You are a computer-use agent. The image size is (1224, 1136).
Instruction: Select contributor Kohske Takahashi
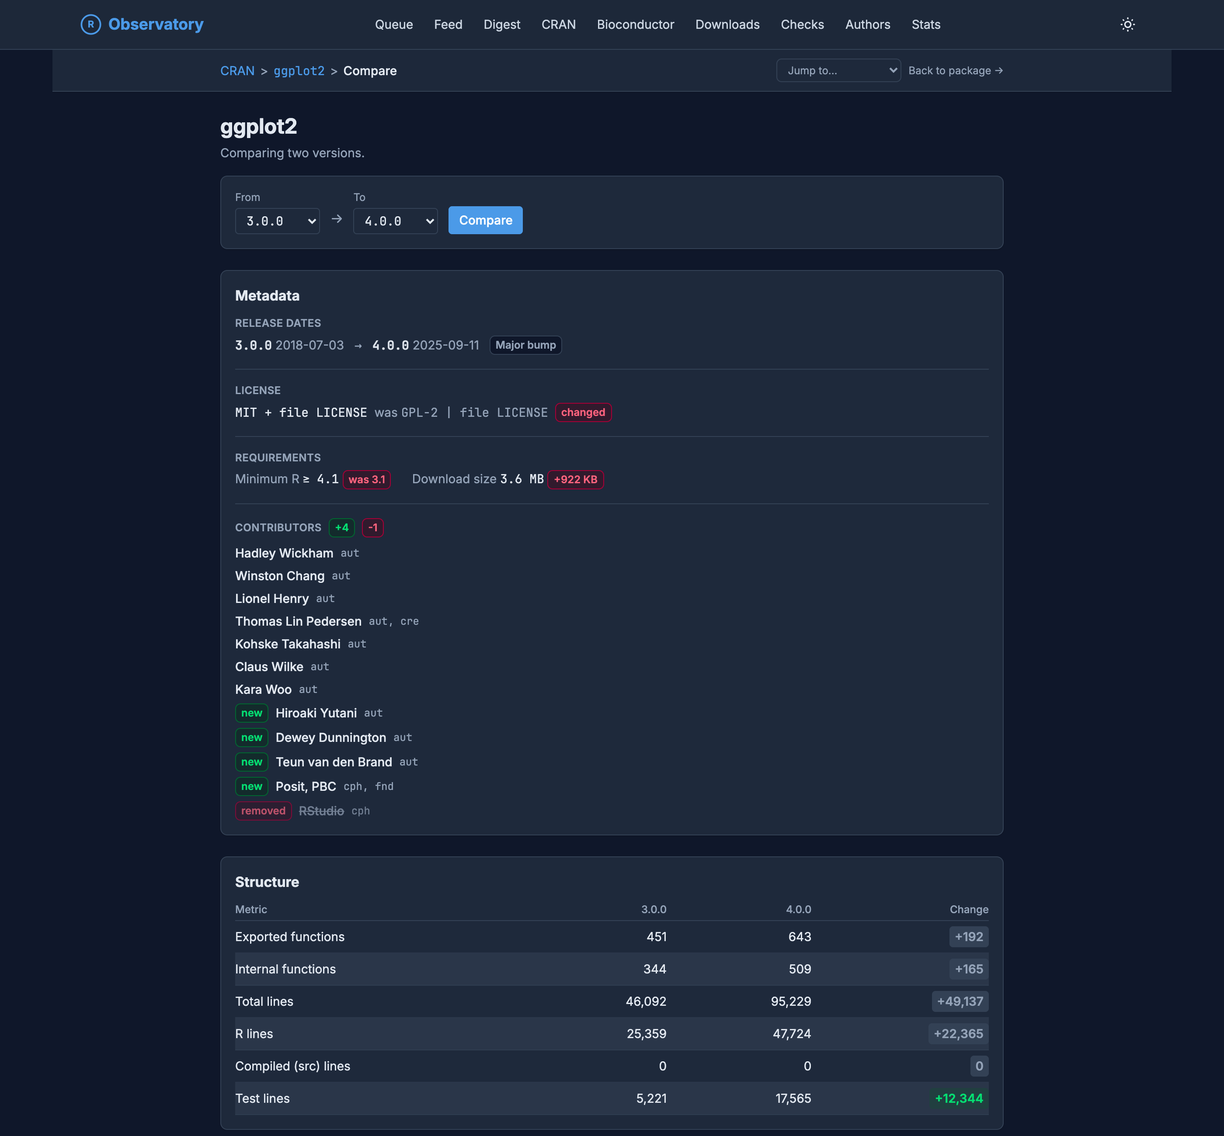(288, 644)
